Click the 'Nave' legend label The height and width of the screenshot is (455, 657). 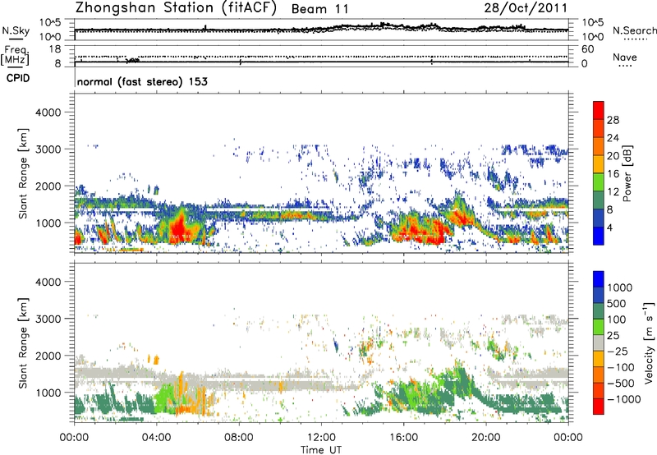[625, 57]
